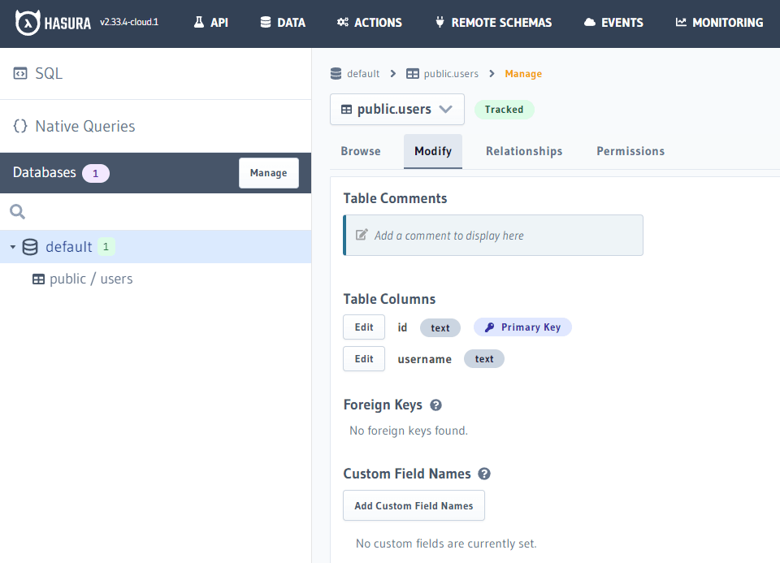Click the EVENTS cloud icon
This screenshot has width=780, height=563.
pos(590,23)
